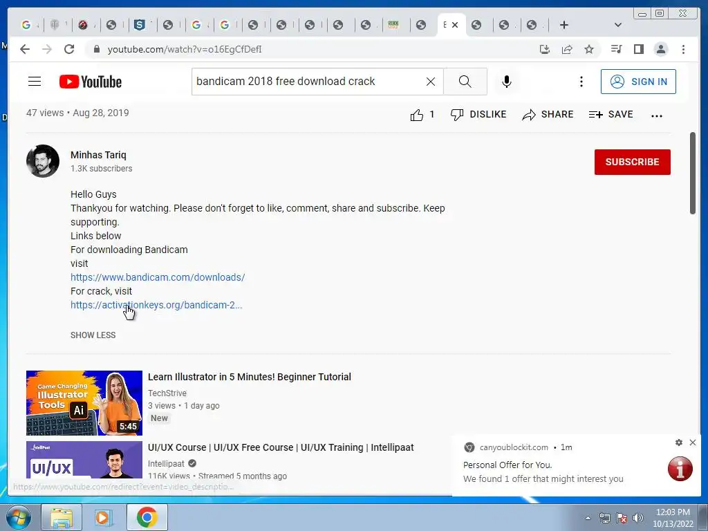
Task: Dismiss the canyoublockit.com notification
Action: 693,442
